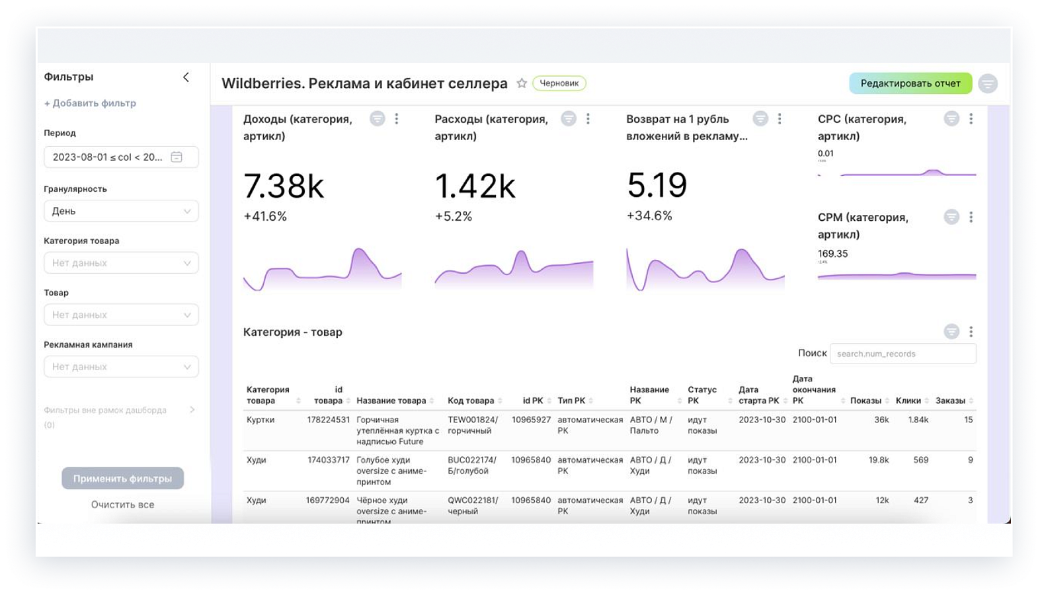Click product id 178224531 cell
The height and width of the screenshot is (595, 1042).
pos(328,420)
